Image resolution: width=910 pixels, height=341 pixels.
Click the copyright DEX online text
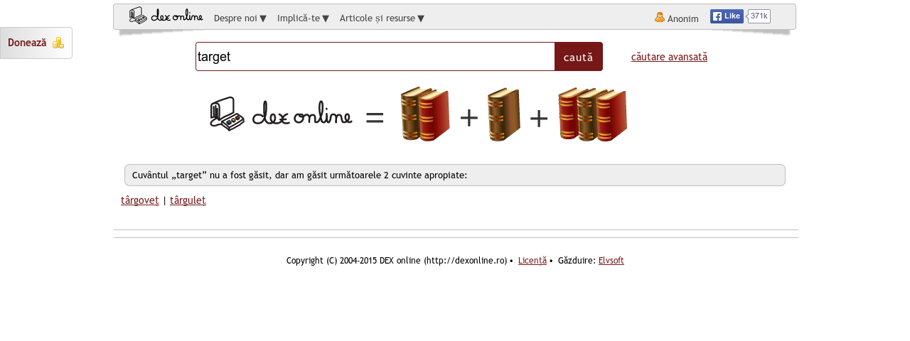tap(397, 261)
